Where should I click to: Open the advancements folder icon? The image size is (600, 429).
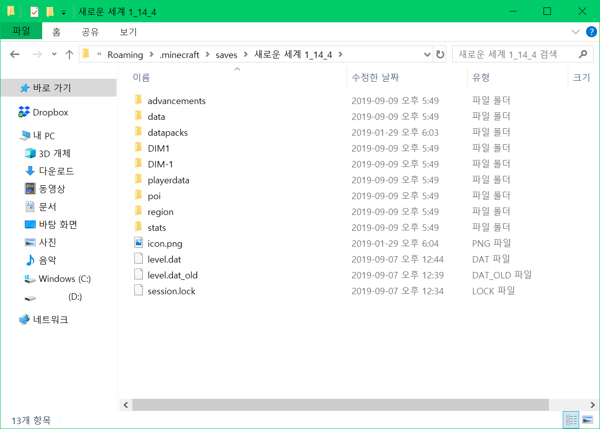click(138, 101)
